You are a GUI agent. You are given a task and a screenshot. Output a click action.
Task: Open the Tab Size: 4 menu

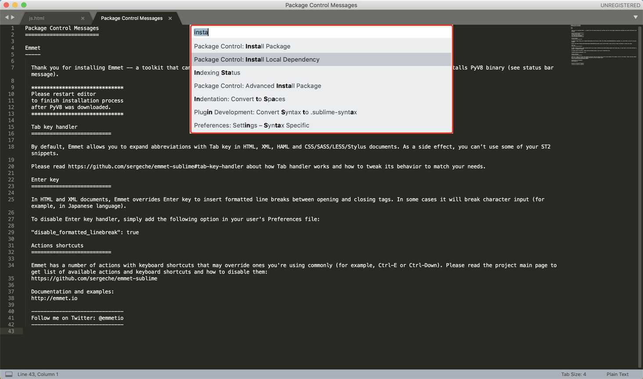point(574,374)
